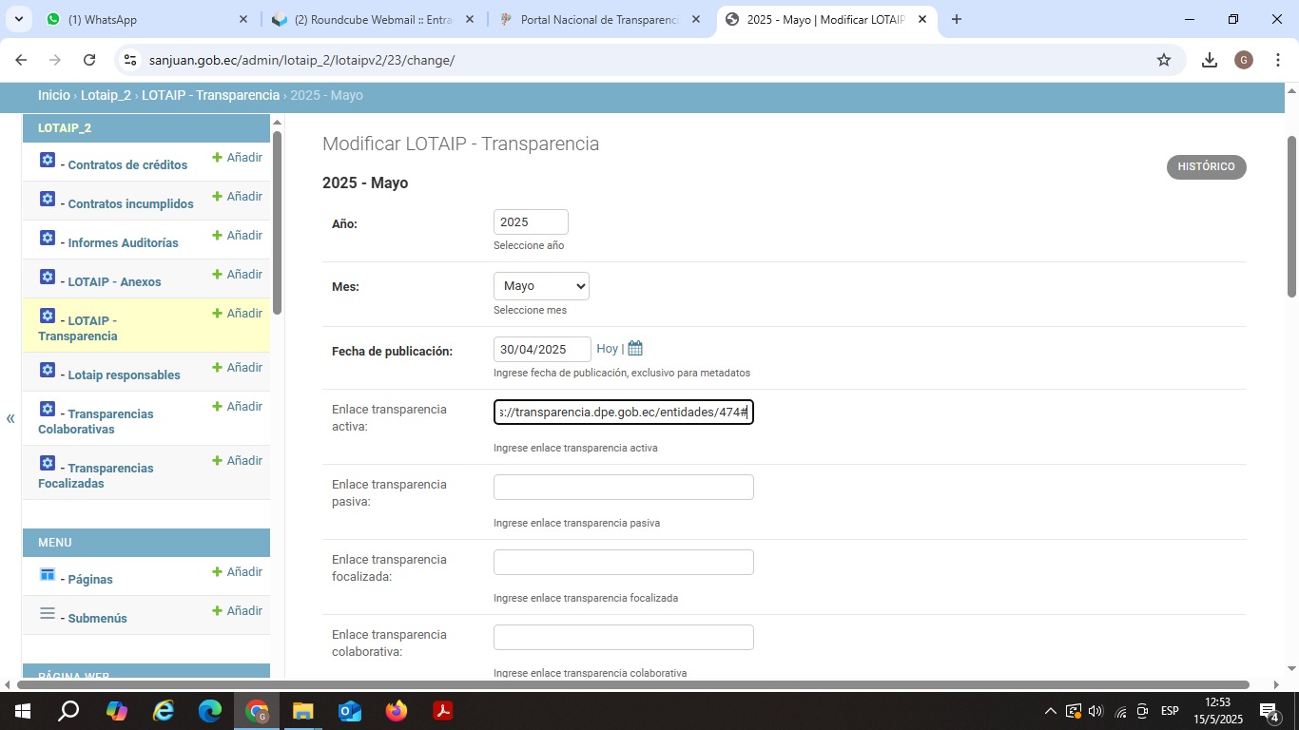Click the HISTÓRICO button
This screenshot has width=1299, height=730.
1206,167
